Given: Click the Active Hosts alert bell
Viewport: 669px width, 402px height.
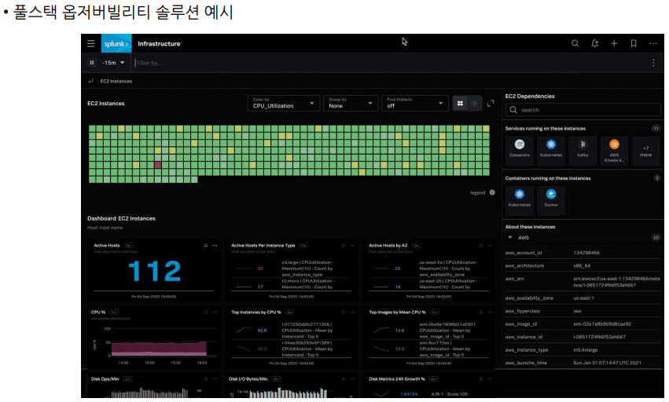Looking at the screenshot, I should click(x=206, y=246).
